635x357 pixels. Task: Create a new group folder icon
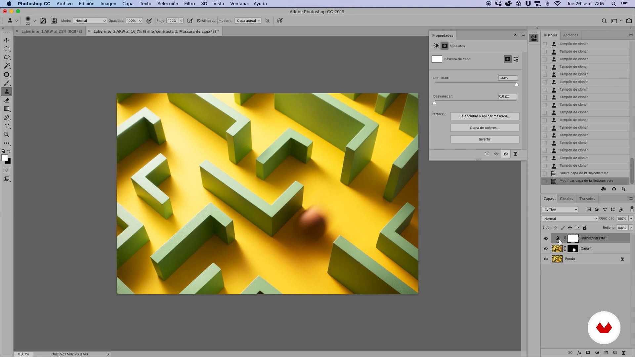606,353
